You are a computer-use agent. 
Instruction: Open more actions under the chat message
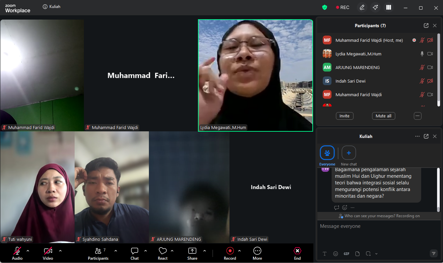[352, 208]
